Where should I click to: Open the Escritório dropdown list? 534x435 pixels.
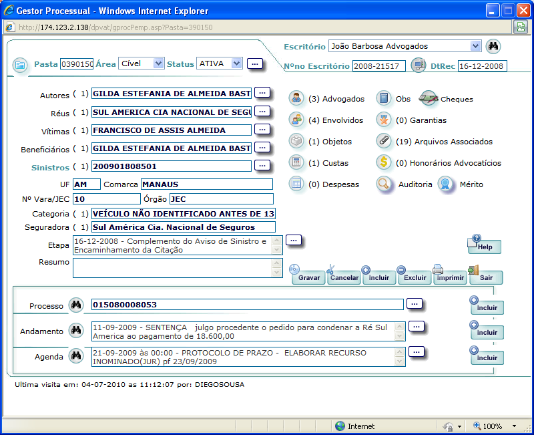(x=475, y=46)
